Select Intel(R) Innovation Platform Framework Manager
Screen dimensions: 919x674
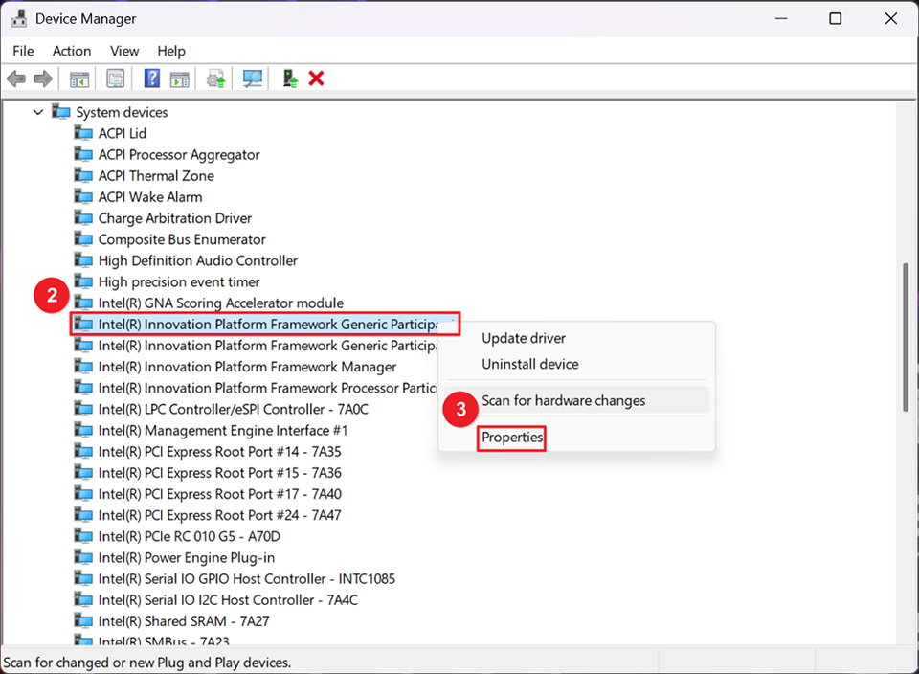pos(247,367)
